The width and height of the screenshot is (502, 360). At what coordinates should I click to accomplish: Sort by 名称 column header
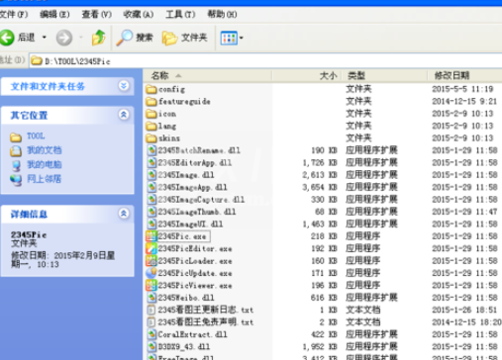point(207,76)
